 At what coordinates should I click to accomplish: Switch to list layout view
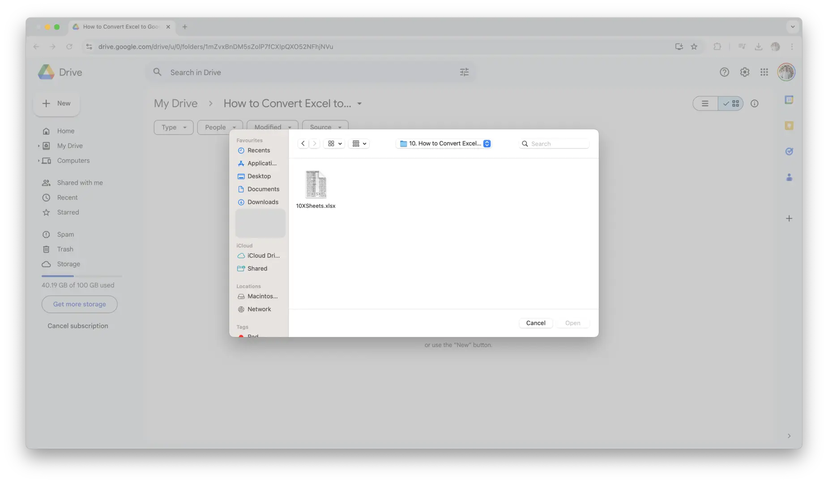pos(705,104)
